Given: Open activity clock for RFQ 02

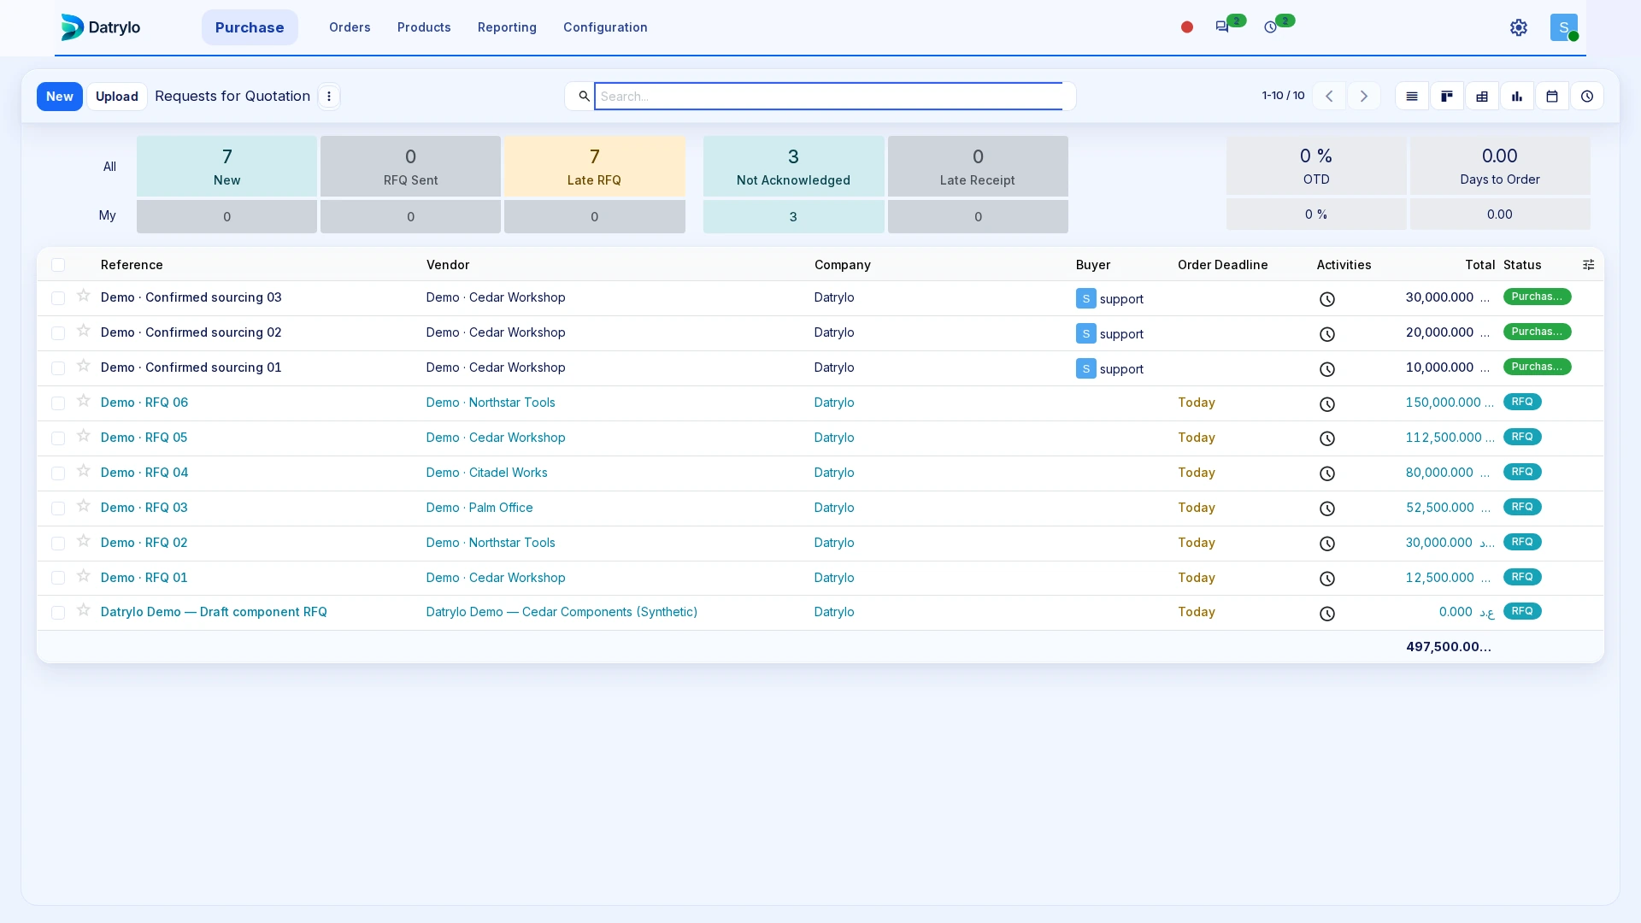Looking at the screenshot, I should click(x=1327, y=544).
